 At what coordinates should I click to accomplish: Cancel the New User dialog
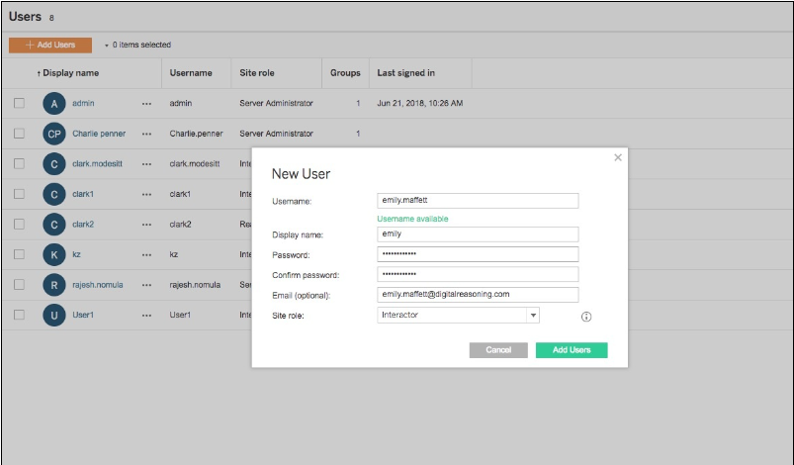[x=498, y=350]
